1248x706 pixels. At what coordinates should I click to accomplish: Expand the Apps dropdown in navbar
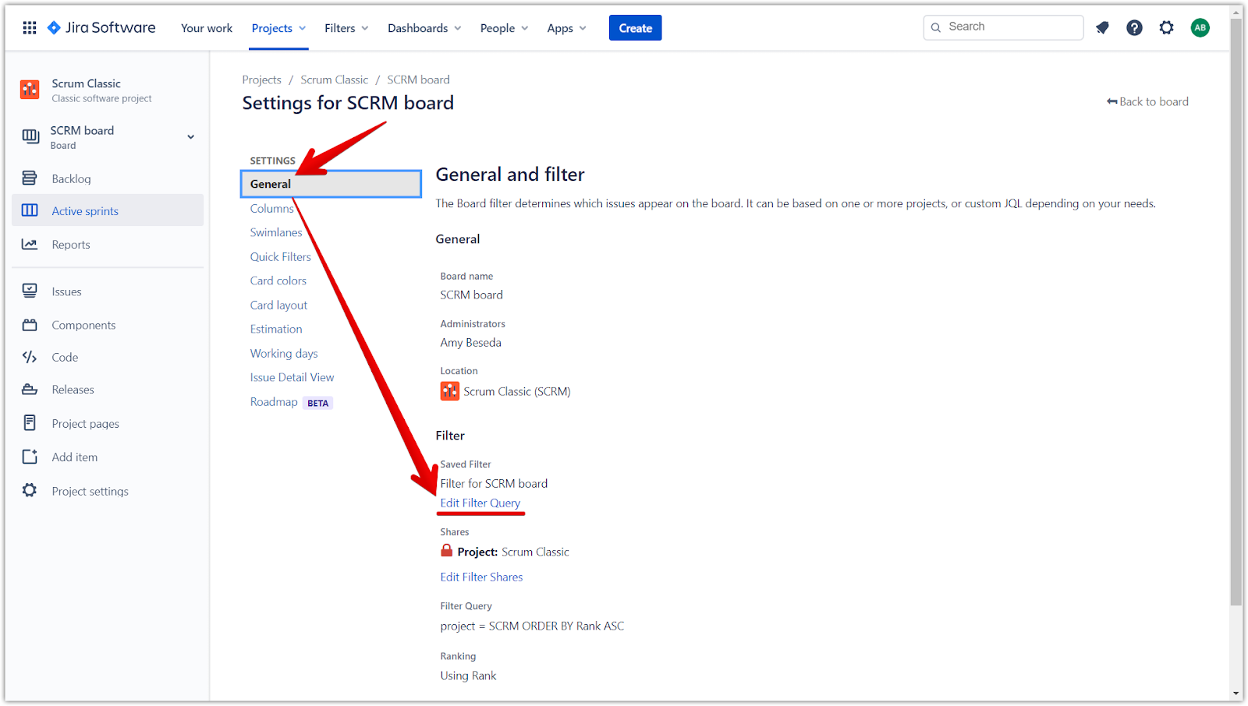tap(566, 28)
